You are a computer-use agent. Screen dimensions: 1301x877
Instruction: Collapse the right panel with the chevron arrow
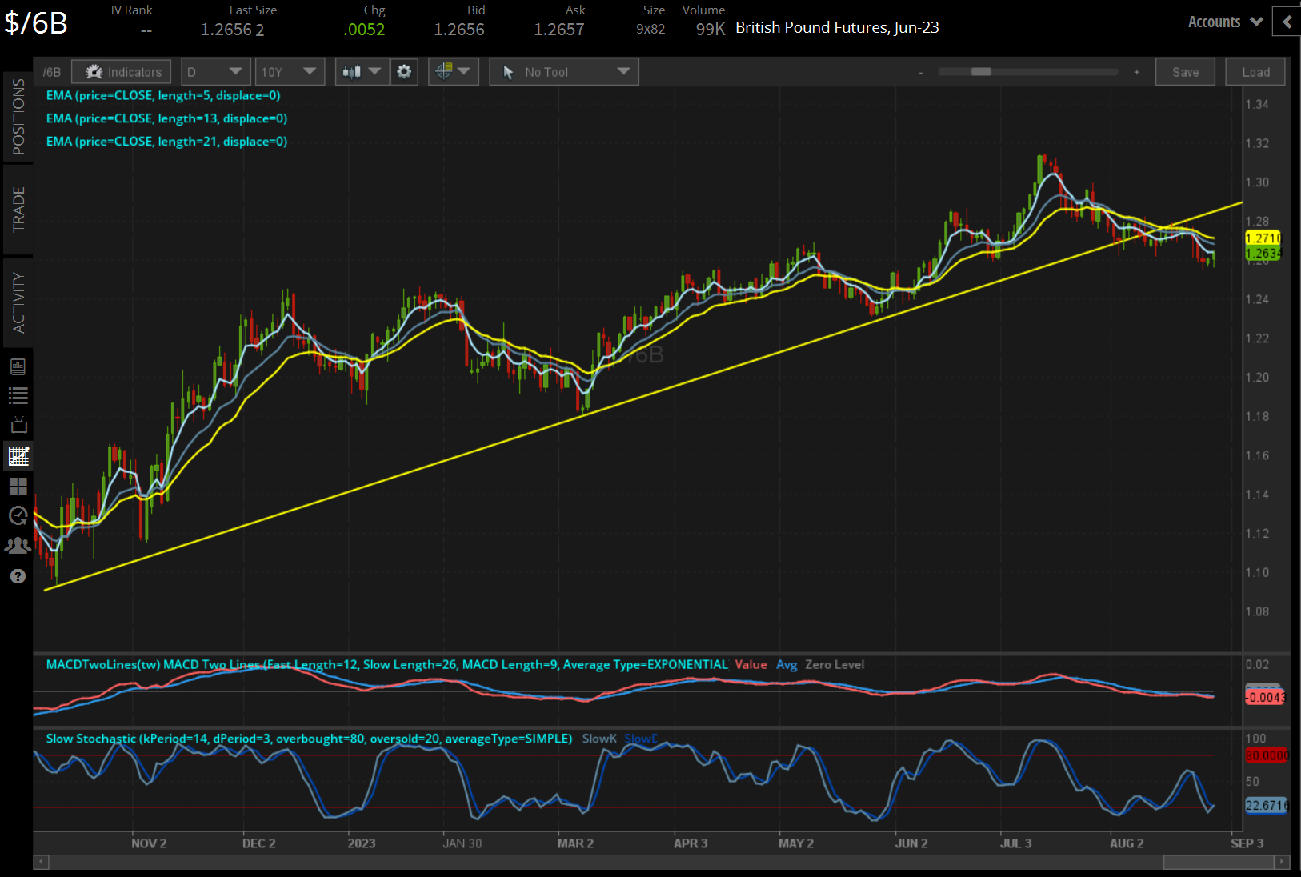pos(1286,22)
